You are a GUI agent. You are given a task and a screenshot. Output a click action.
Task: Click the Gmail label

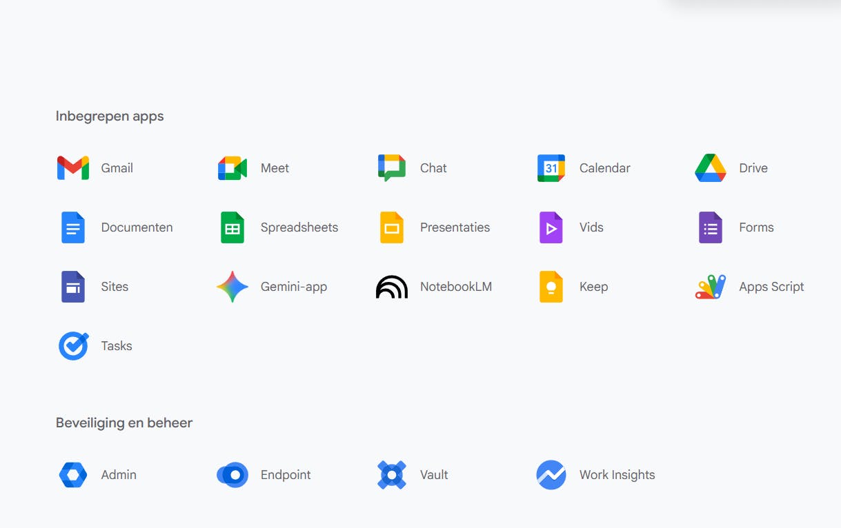[x=117, y=168]
